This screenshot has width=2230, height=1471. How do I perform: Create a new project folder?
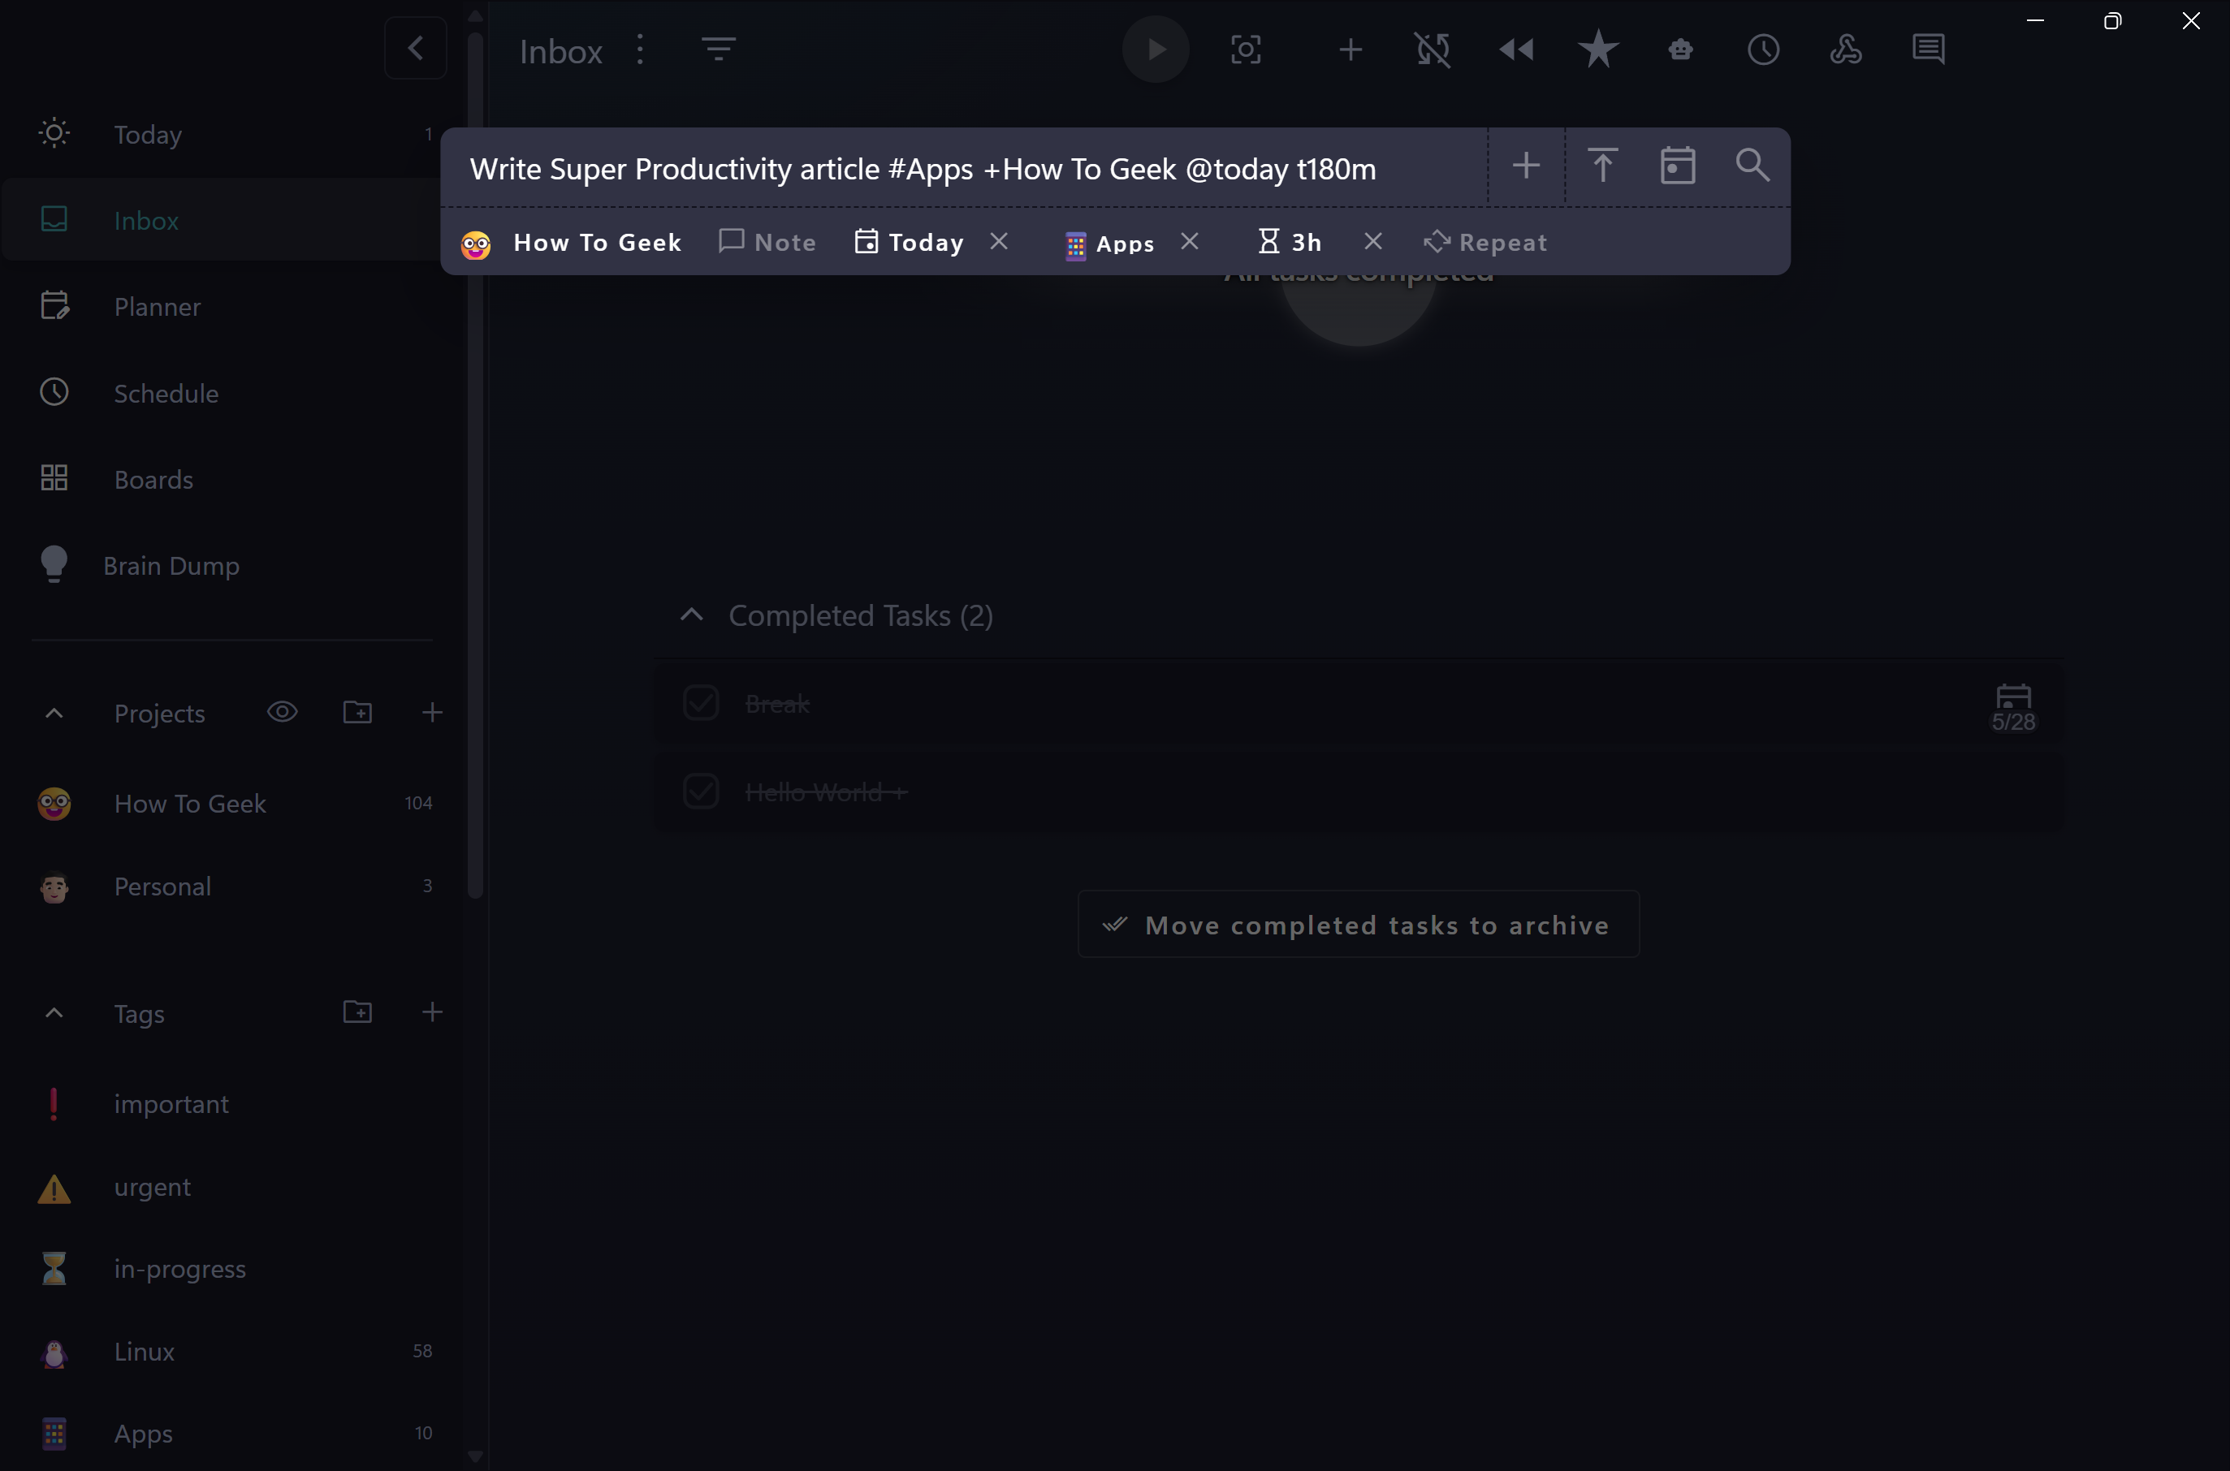pyautogui.click(x=357, y=712)
